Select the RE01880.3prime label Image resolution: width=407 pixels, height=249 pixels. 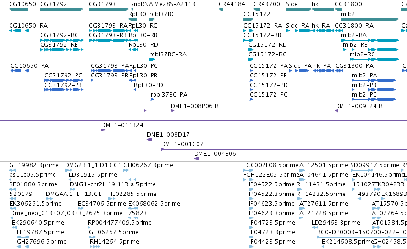point(33,184)
